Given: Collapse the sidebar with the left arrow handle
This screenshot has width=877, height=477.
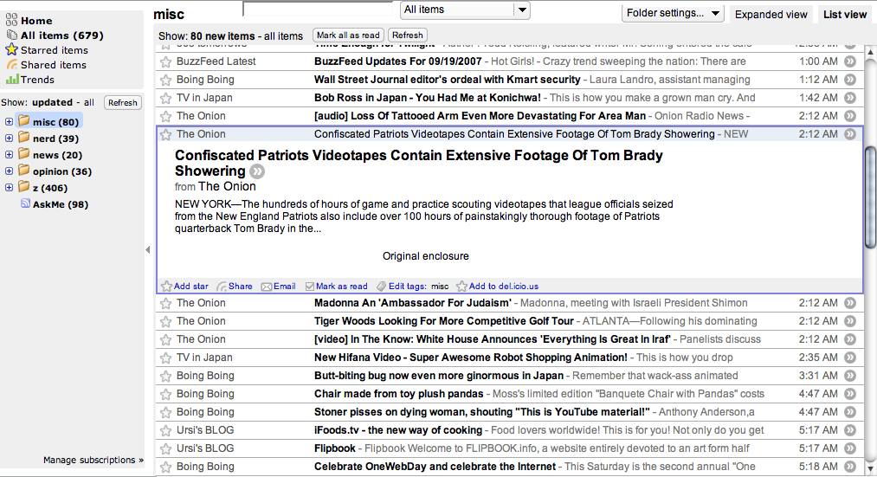Looking at the screenshot, I should [148, 250].
